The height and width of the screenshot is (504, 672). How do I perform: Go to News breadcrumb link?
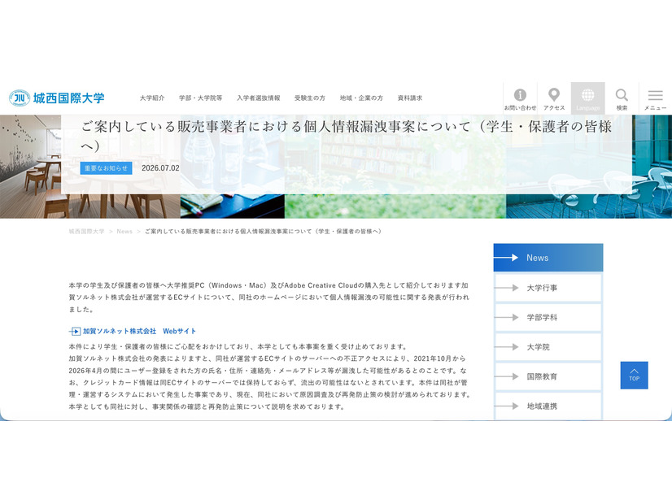click(124, 231)
